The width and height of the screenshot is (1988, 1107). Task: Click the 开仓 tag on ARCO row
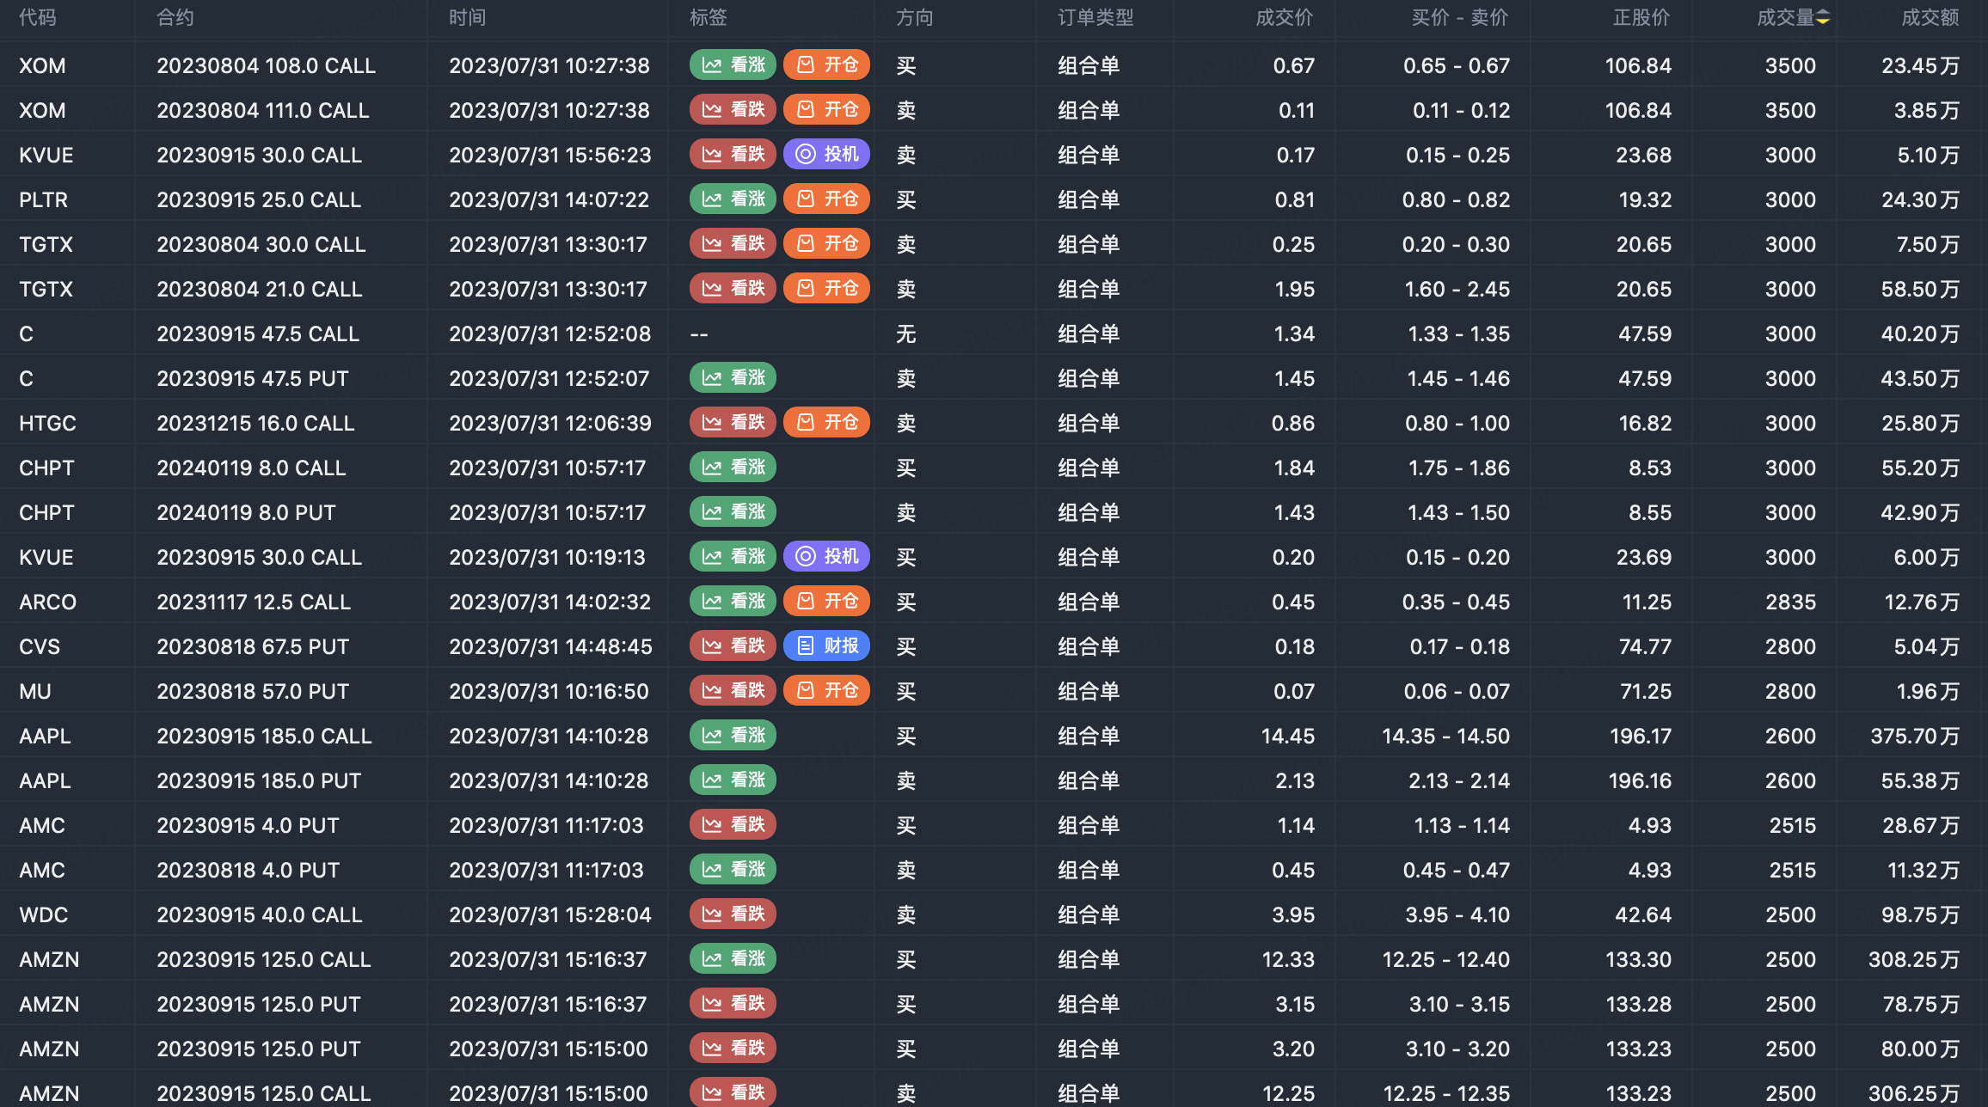tap(826, 602)
